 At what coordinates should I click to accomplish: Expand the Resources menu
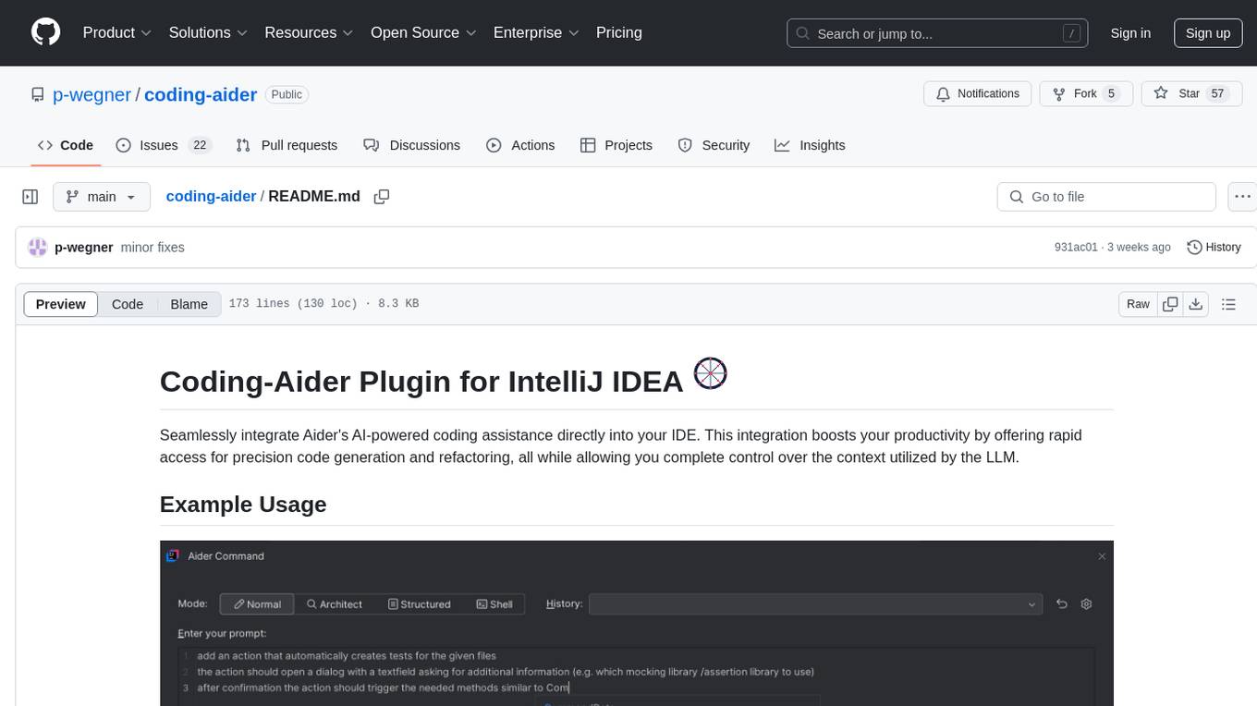[309, 32]
